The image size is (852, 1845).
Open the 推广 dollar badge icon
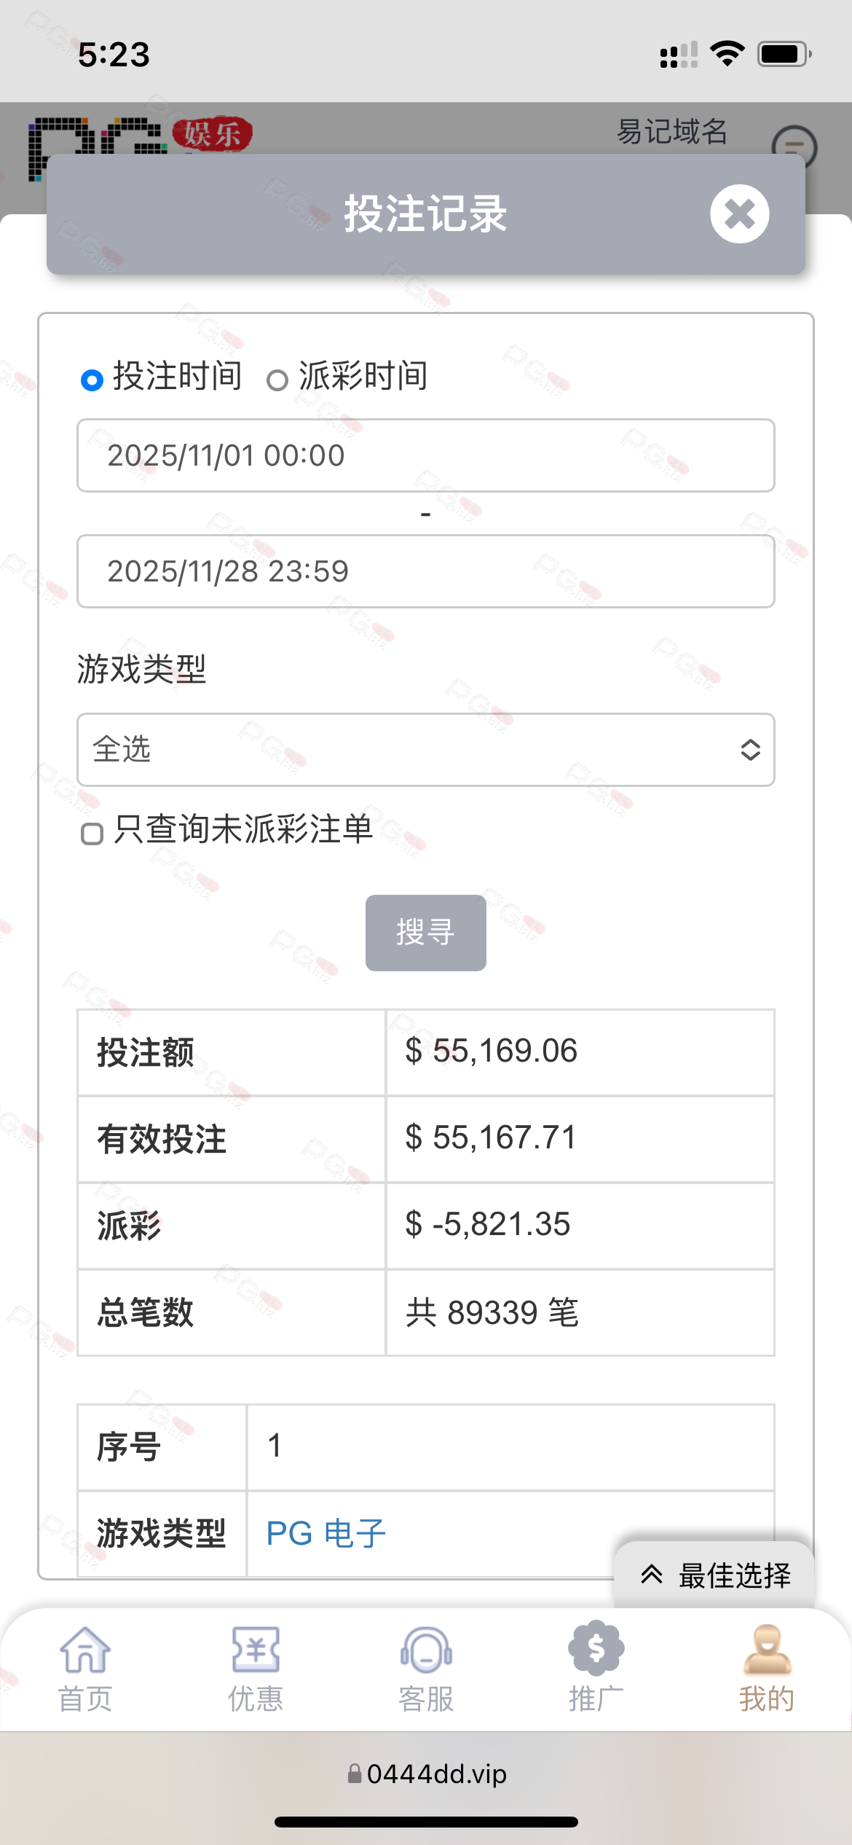click(x=596, y=1648)
